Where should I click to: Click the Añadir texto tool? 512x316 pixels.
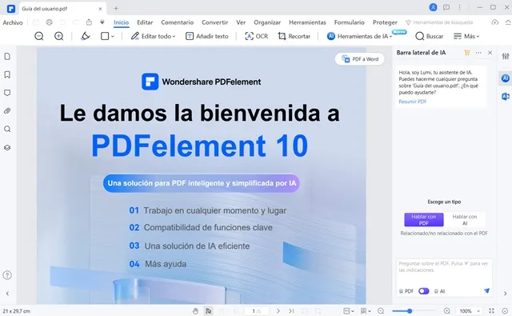tap(207, 36)
